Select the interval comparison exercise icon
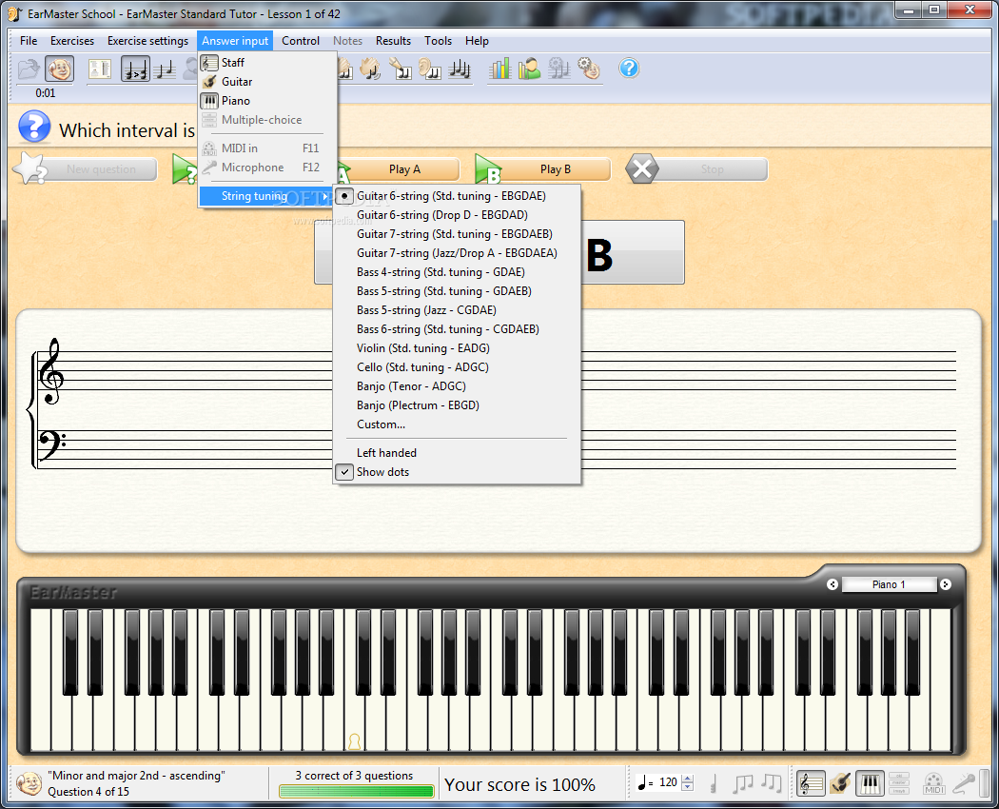This screenshot has height=809, width=999. 135,69
